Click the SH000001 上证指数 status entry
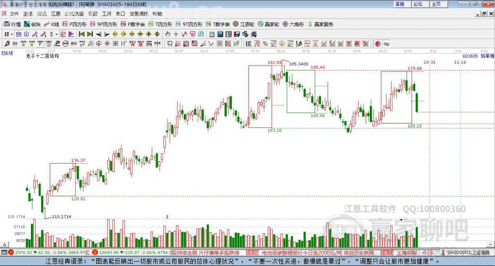The width and height of the screenshot is (495, 266). coord(468,252)
